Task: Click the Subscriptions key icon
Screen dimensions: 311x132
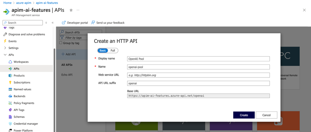Action: coord(10,82)
